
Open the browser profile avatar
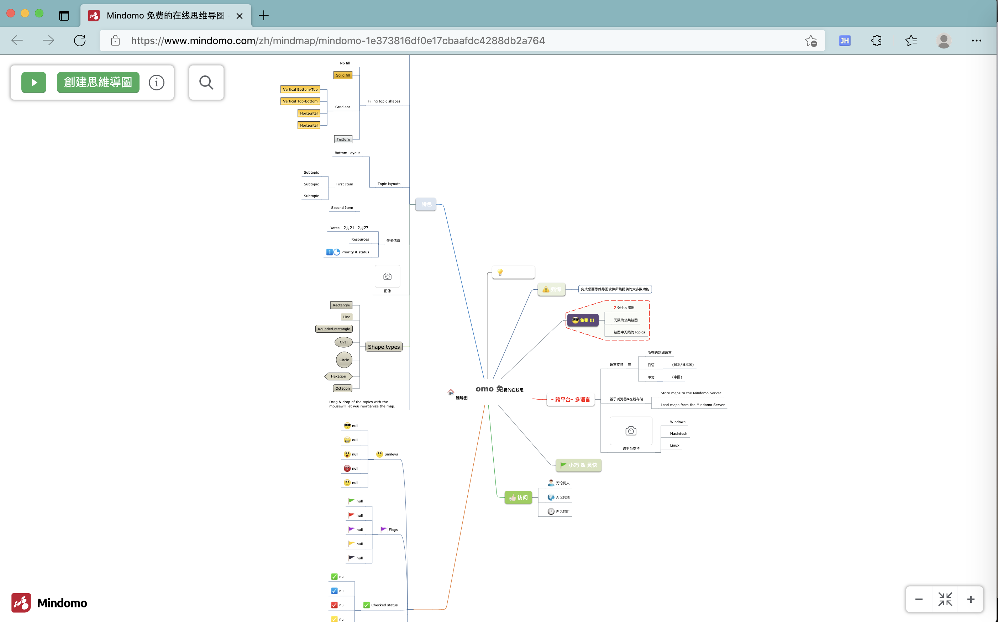[944, 40]
